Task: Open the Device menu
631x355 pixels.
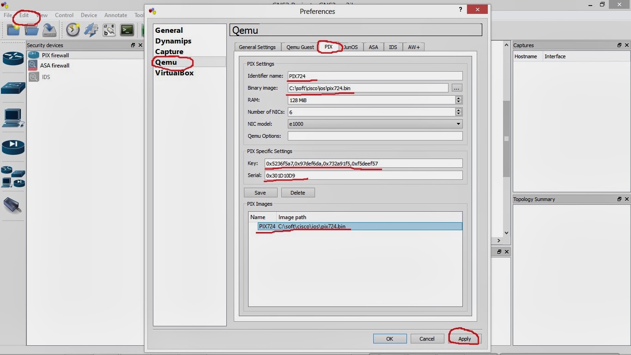Action: 89,15
